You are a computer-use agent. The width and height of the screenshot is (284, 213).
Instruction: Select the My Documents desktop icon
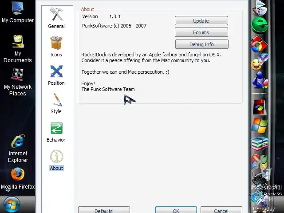tap(18, 49)
